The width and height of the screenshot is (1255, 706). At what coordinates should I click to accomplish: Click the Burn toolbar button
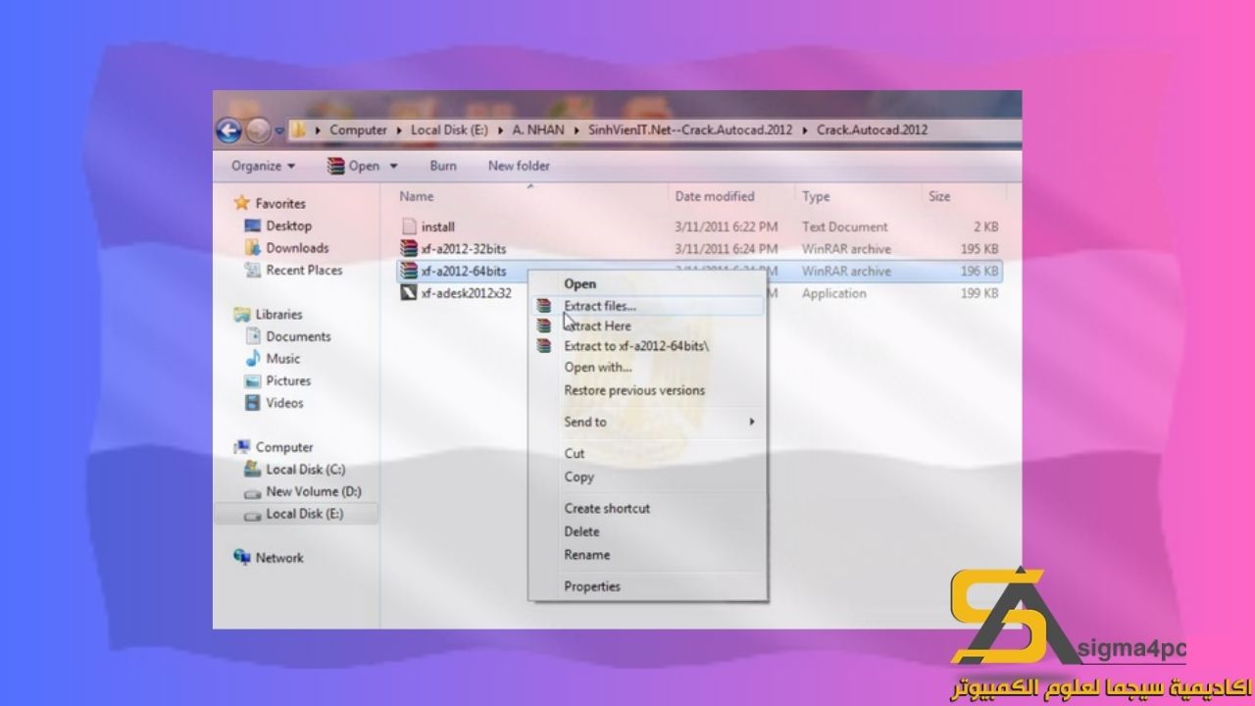(443, 166)
